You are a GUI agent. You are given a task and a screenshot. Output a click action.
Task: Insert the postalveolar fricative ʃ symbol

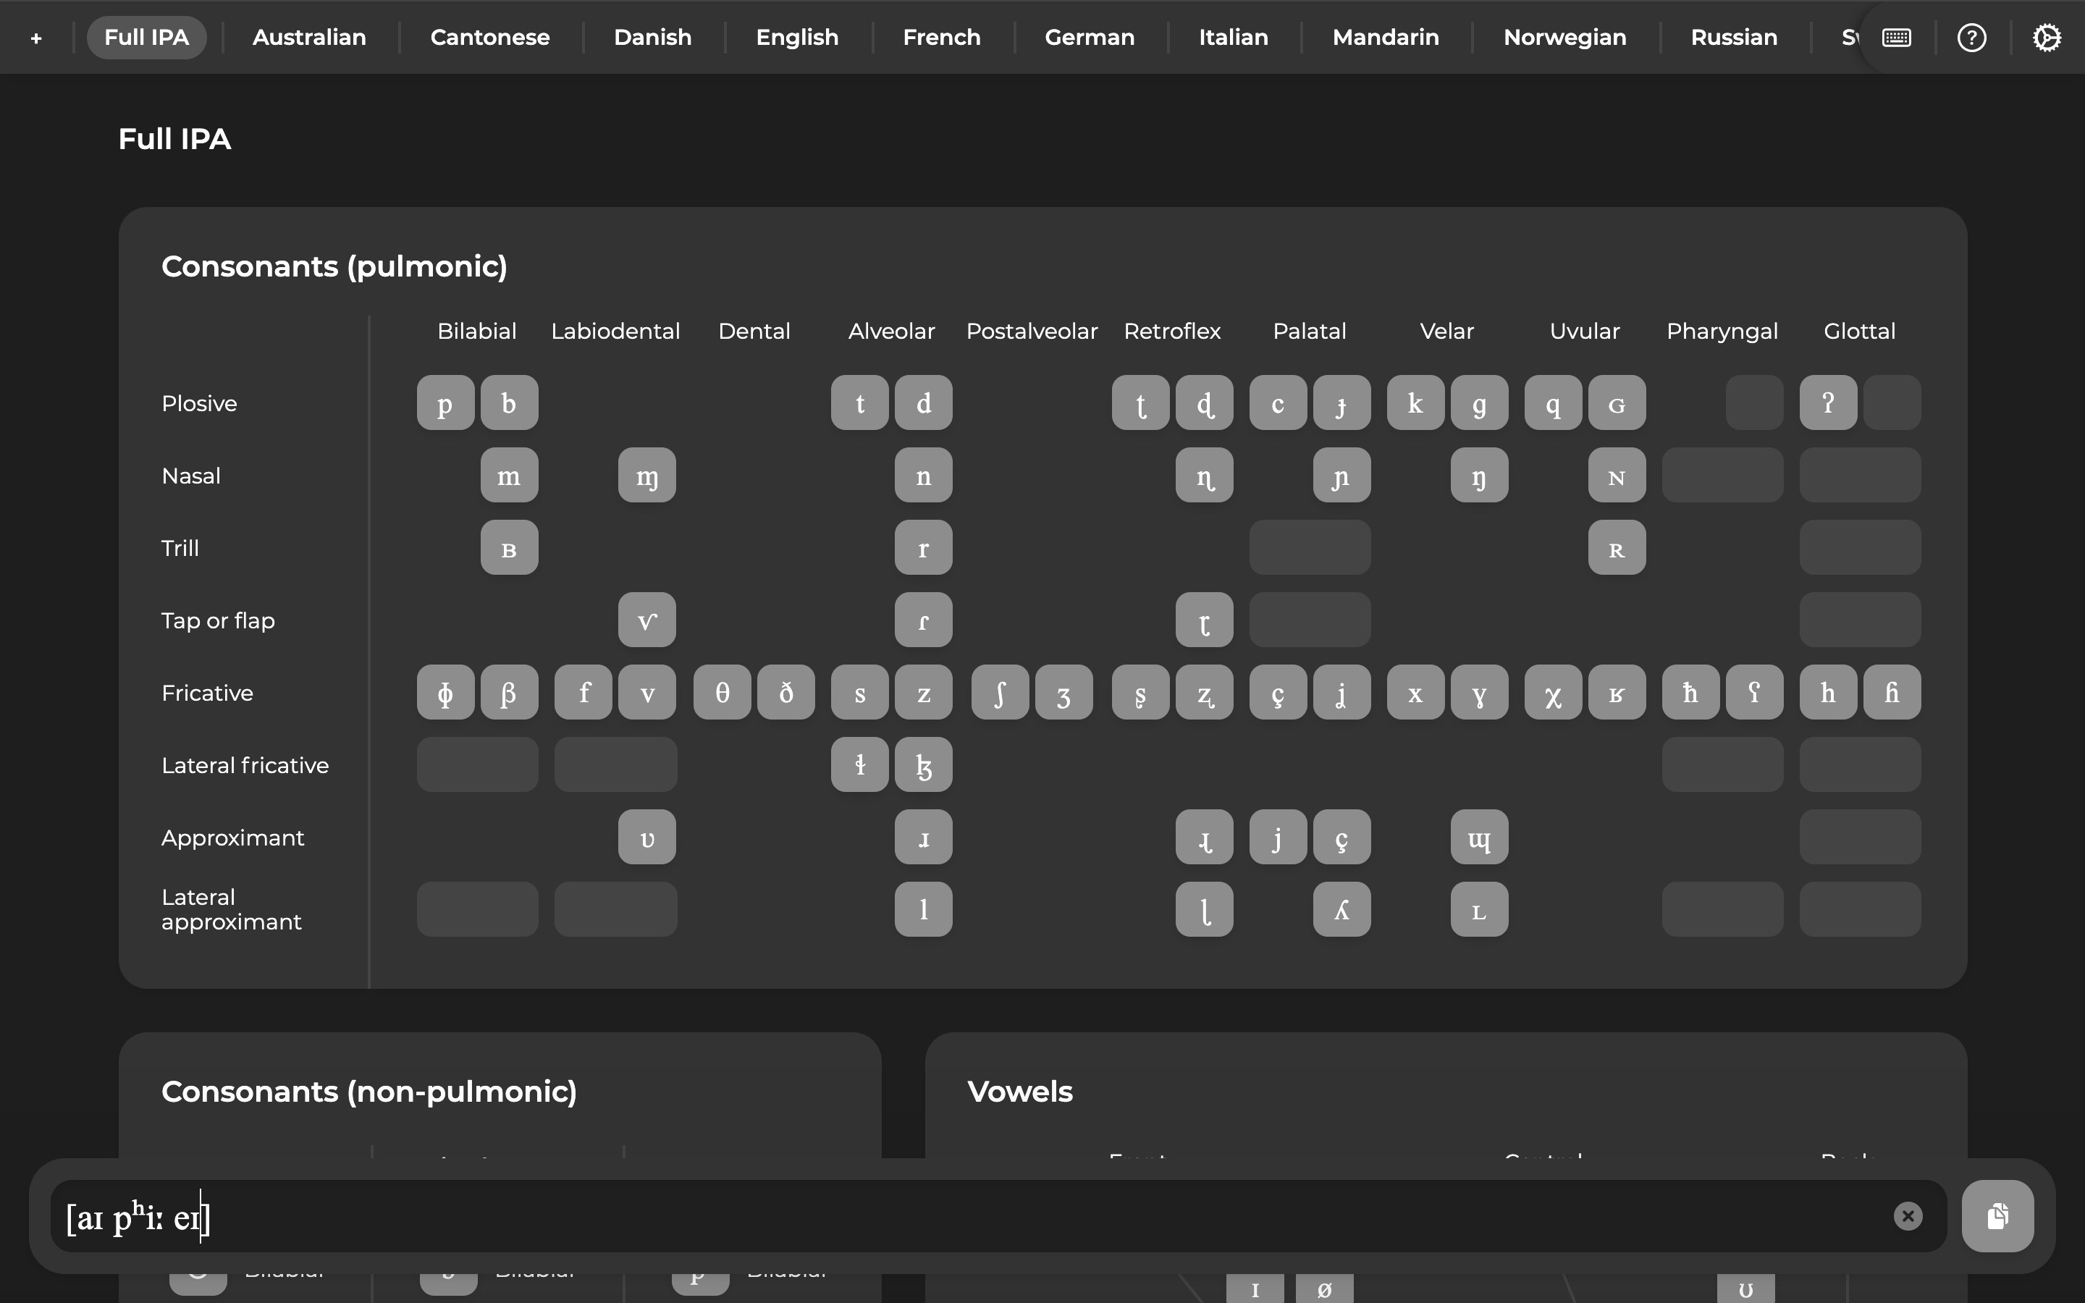(999, 692)
